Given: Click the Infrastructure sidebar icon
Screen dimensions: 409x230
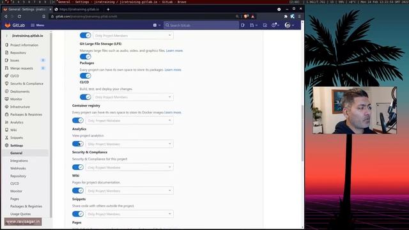Looking at the screenshot, I should point(7,107).
